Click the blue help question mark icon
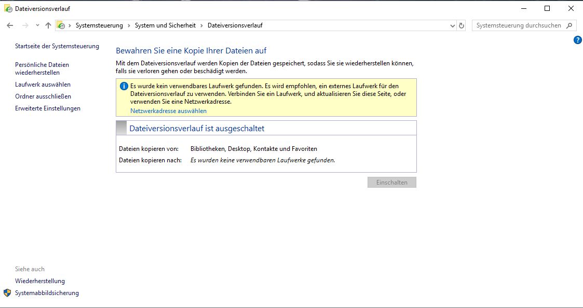The width and height of the screenshot is (583, 308). 577,40
